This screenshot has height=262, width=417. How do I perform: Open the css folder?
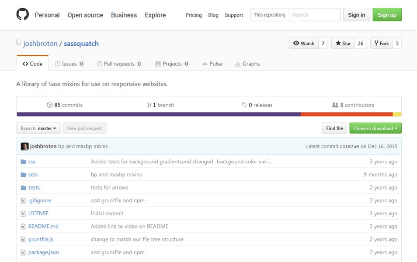click(31, 162)
